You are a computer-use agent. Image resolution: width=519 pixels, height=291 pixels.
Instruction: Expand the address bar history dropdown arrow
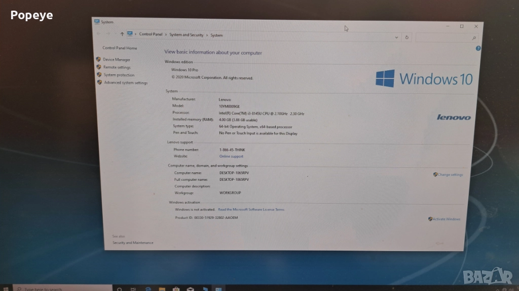(x=396, y=37)
